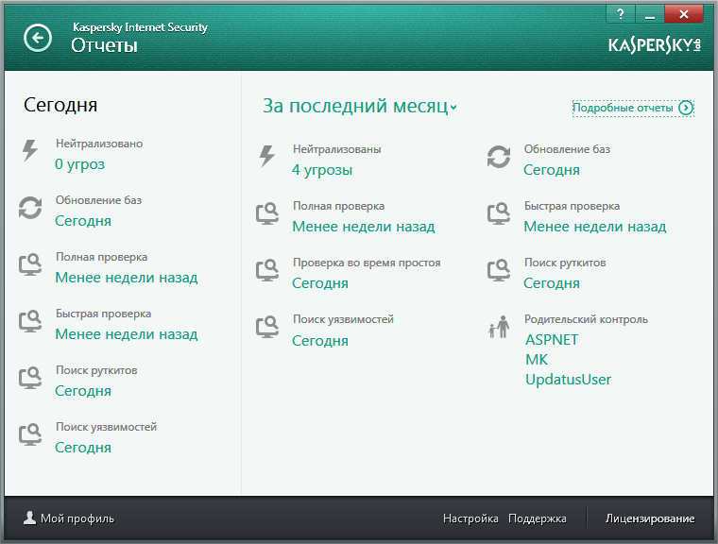Image resolution: width=718 pixels, height=544 pixels.
Task: Click the monthly Поиск руткитов scan icon
Action: click(x=499, y=270)
